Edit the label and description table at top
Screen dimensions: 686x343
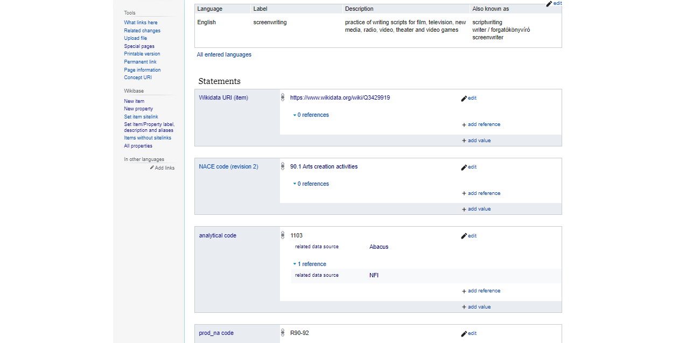click(554, 3)
